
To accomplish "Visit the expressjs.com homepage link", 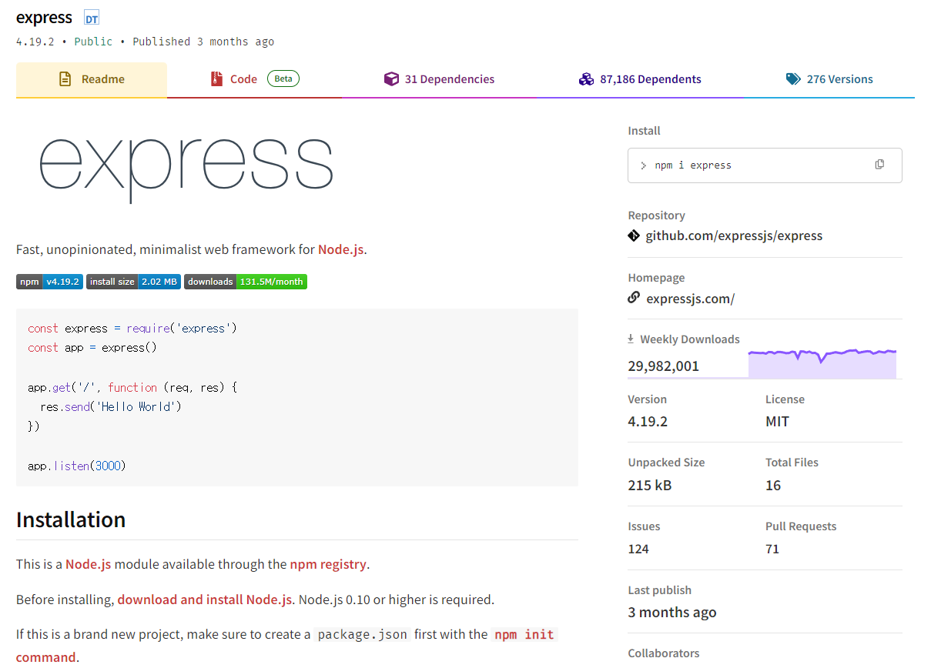I will coord(691,299).
